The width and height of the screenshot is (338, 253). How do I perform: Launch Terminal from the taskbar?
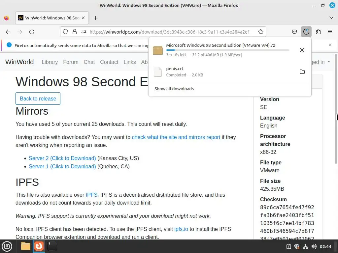coord(52,246)
